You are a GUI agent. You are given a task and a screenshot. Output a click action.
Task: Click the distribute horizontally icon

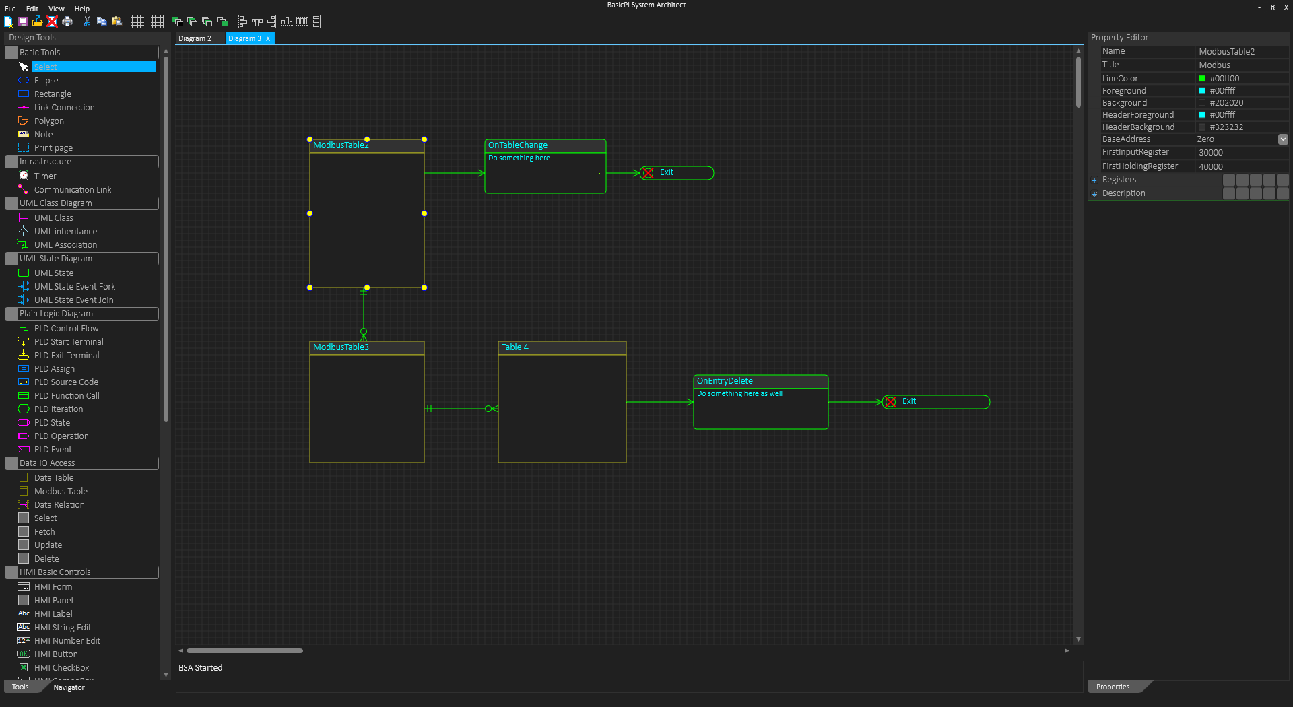(x=302, y=22)
